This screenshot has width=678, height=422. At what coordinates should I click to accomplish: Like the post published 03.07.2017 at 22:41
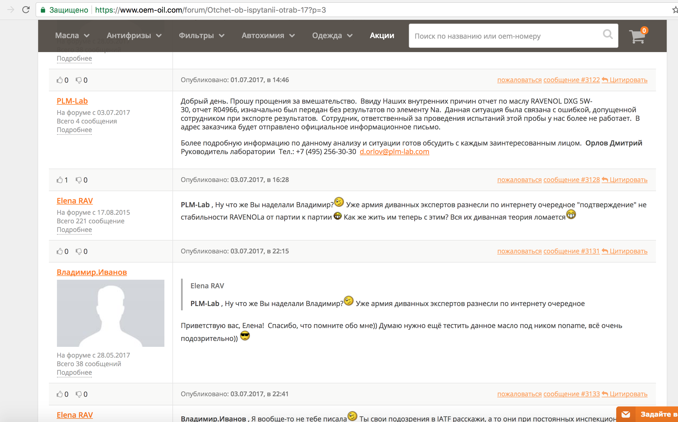pyautogui.click(x=60, y=394)
